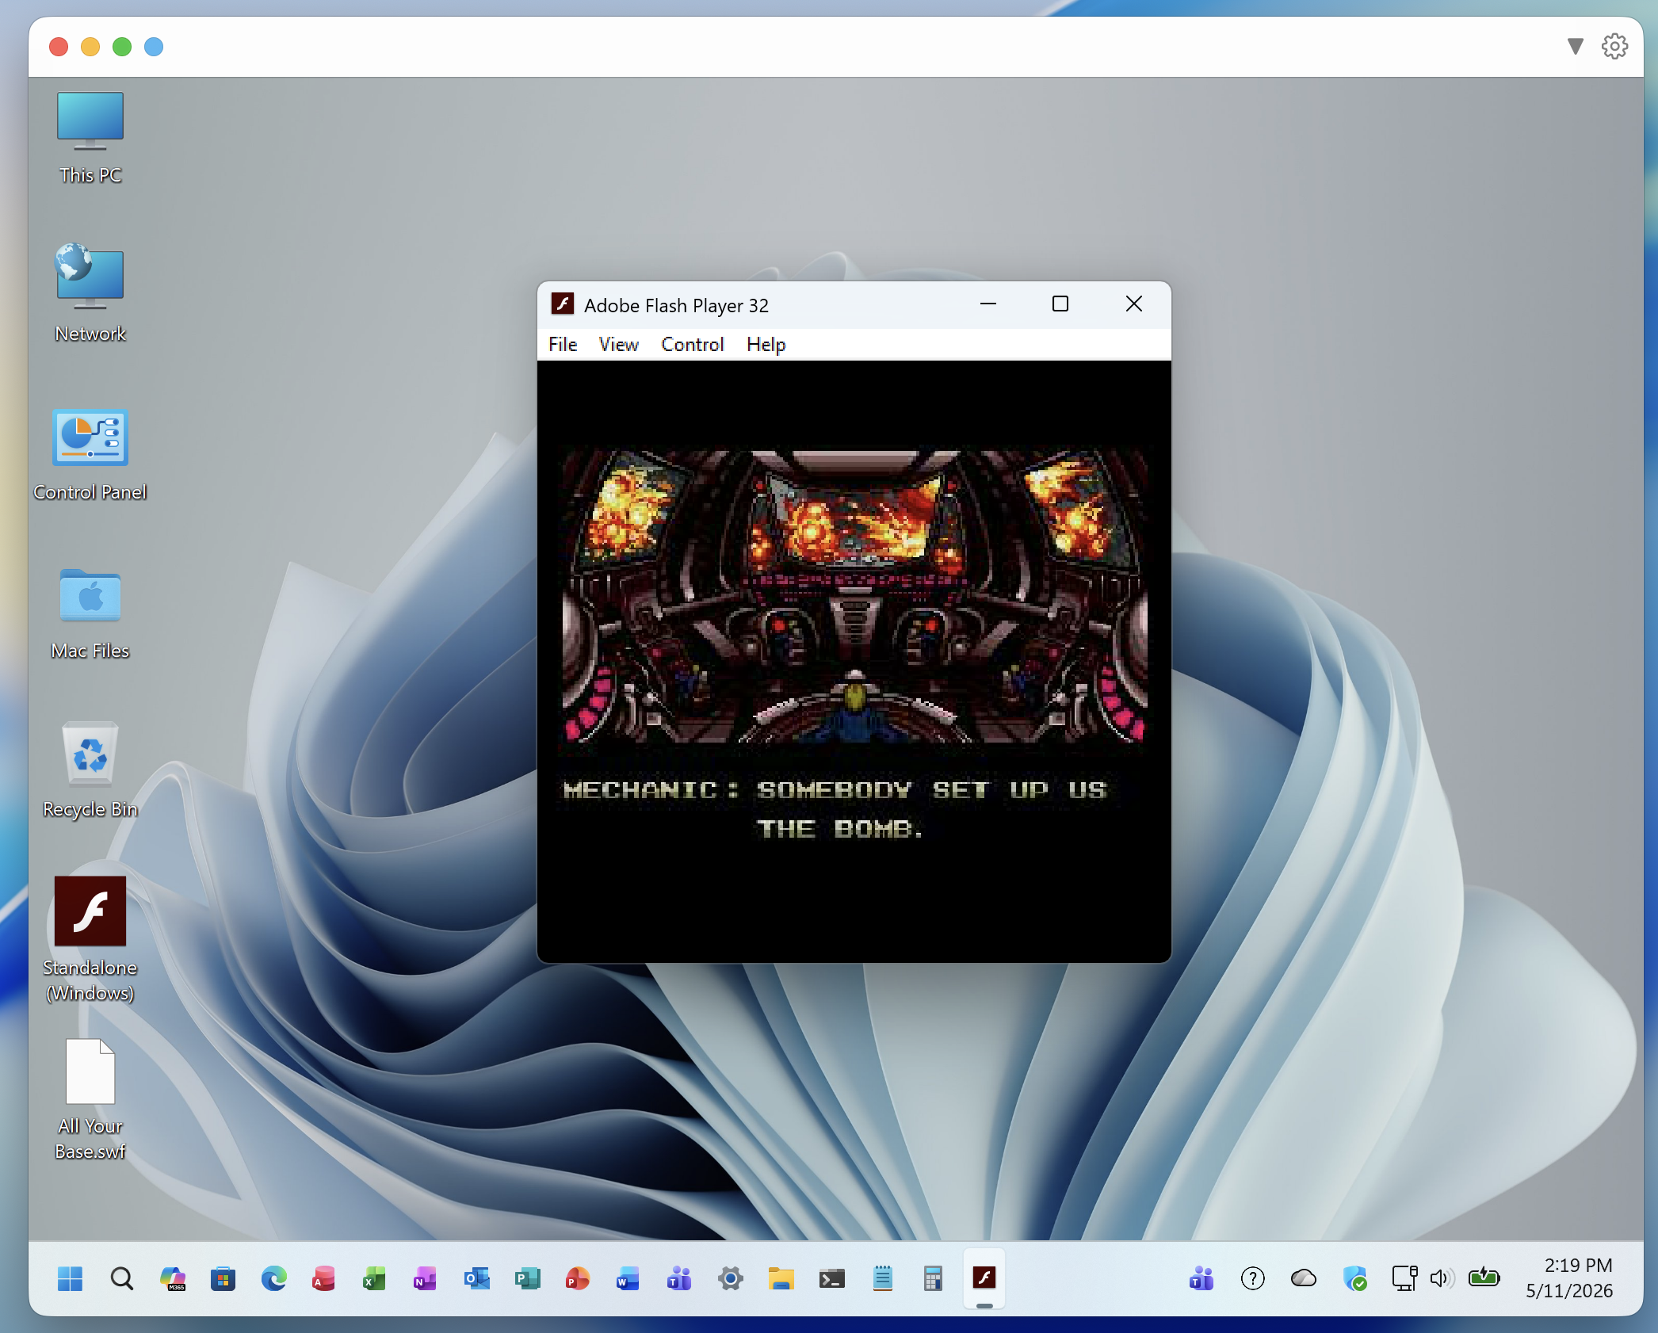Click the volume speaker tray icon
Screen dimensions: 1658x1333
[x=1442, y=1278]
